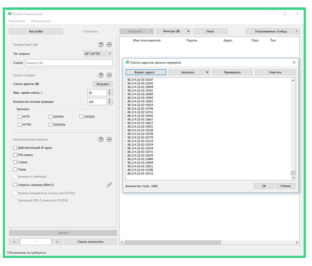Open dropdown arrow next to dialog Загрузить
Viewport: 312px width, 266px height.
[x=207, y=72]
